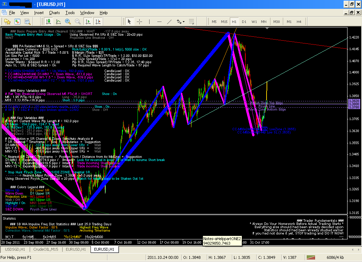Select the H1 timeframe button
The image size is (362, 262).
(234, 22)
